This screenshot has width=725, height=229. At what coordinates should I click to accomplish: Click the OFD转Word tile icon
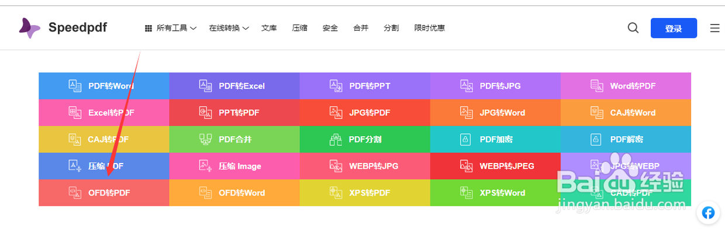(x=205, y=192)
